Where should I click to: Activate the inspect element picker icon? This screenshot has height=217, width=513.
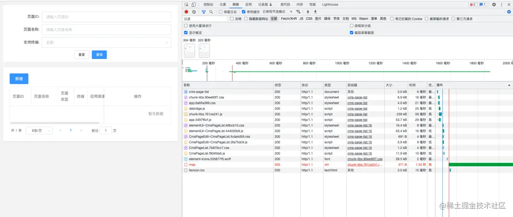tap(187, 5)
